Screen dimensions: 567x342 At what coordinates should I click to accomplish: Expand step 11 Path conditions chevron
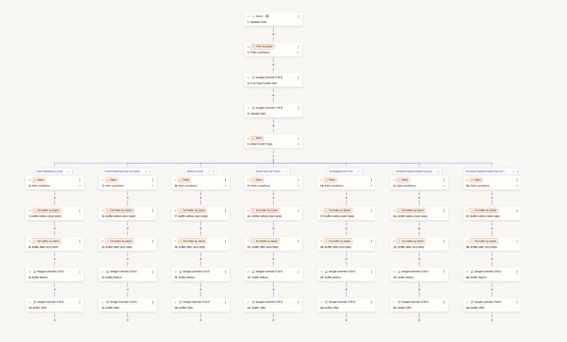tap(153, 186)
